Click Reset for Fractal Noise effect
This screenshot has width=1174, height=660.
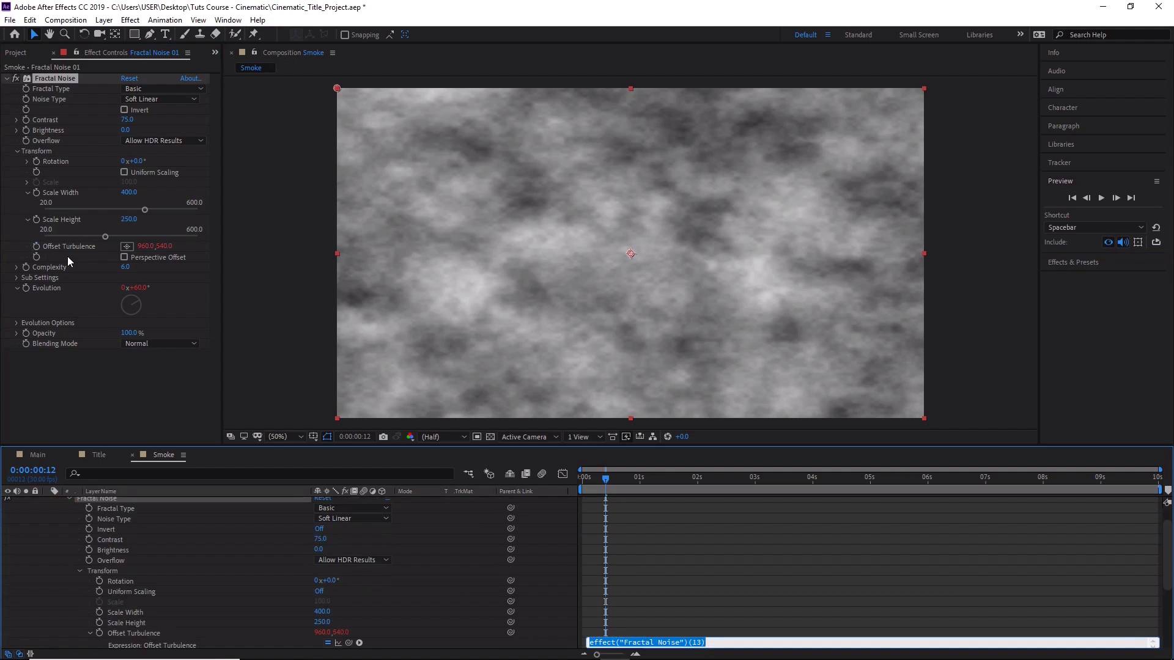tap(129, 78)
